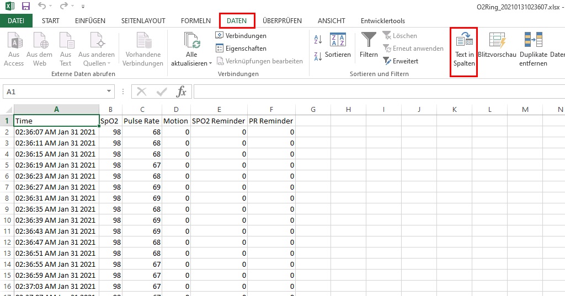Click the insert function fx icon

[182, 92]
